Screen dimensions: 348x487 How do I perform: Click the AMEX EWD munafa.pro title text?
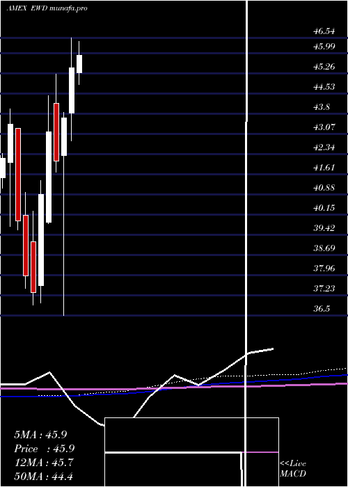tap(47, 8)
